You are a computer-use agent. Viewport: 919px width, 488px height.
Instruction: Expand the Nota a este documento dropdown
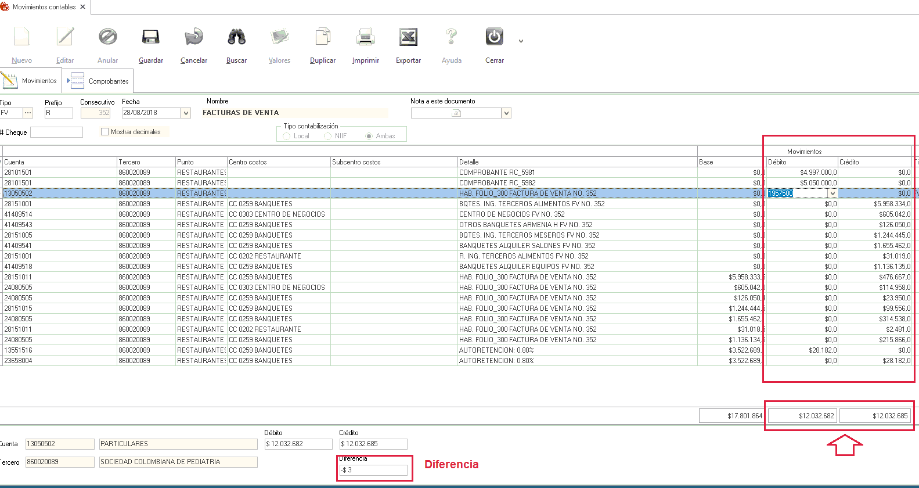(x=506, y=113)
